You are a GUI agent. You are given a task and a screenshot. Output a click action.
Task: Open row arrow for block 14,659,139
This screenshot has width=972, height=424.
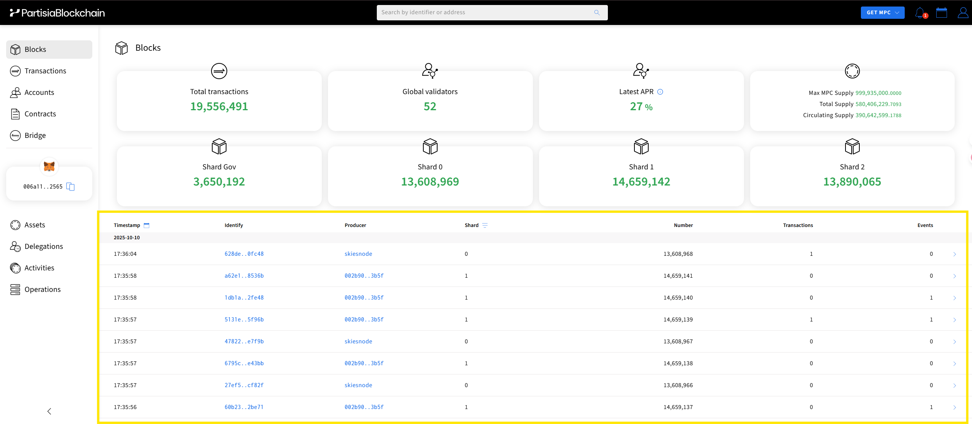pyautogui.click(x=954, y=320)
